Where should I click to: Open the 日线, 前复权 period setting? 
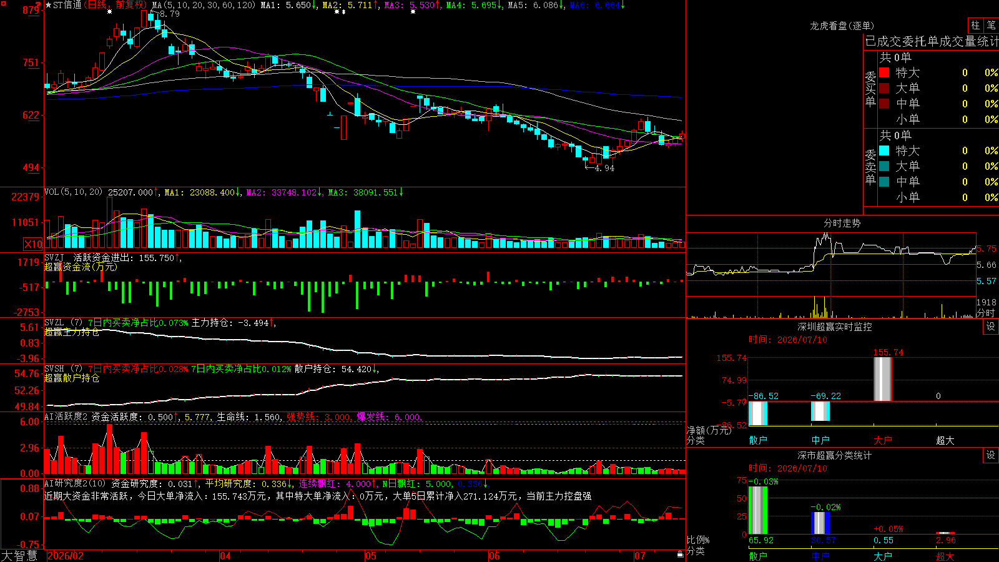(116, 5)
